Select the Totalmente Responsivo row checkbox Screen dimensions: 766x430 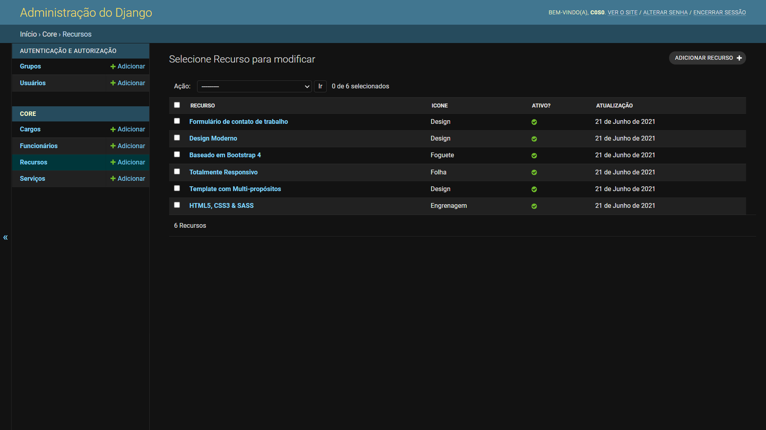(177, 172)
